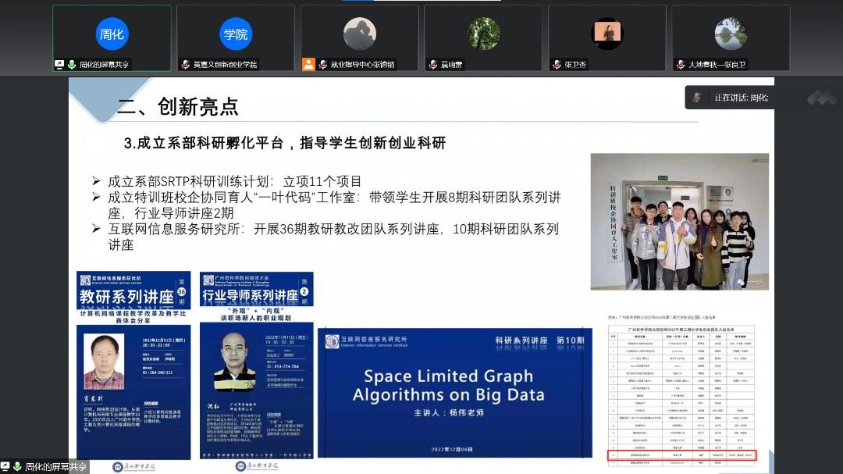The image size is (843, 474).
Task: Click the Tencent Meeting logo watermark
Action: point(821,98)
